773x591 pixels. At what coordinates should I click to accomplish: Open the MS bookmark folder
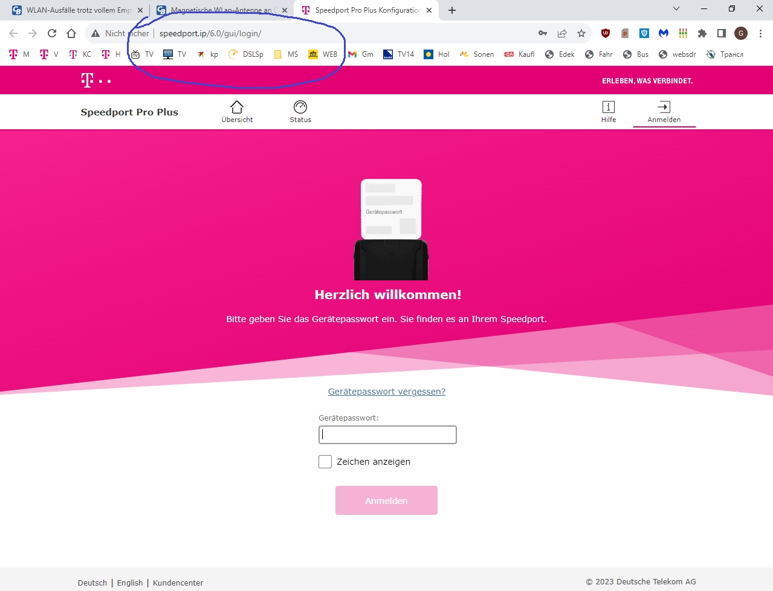286,54
